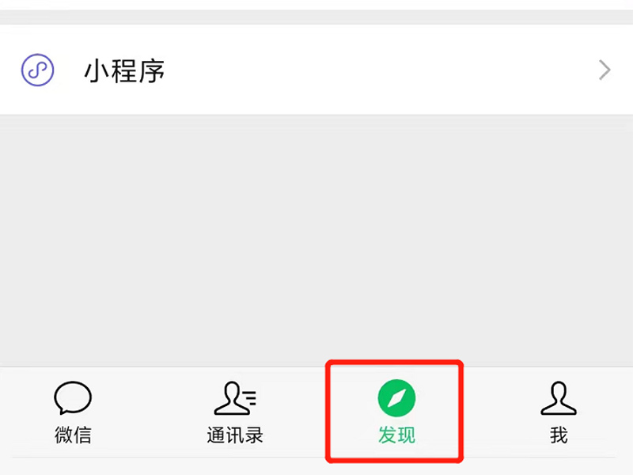The height and width of the screenshot is (475, 633).
Task: Switch to the 通讯录 tab label
Action: [235, 435]
